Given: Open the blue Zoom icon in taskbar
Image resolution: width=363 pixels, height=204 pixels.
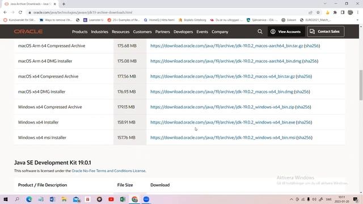Looking at the screenshot, I should [x=146, y=199].
